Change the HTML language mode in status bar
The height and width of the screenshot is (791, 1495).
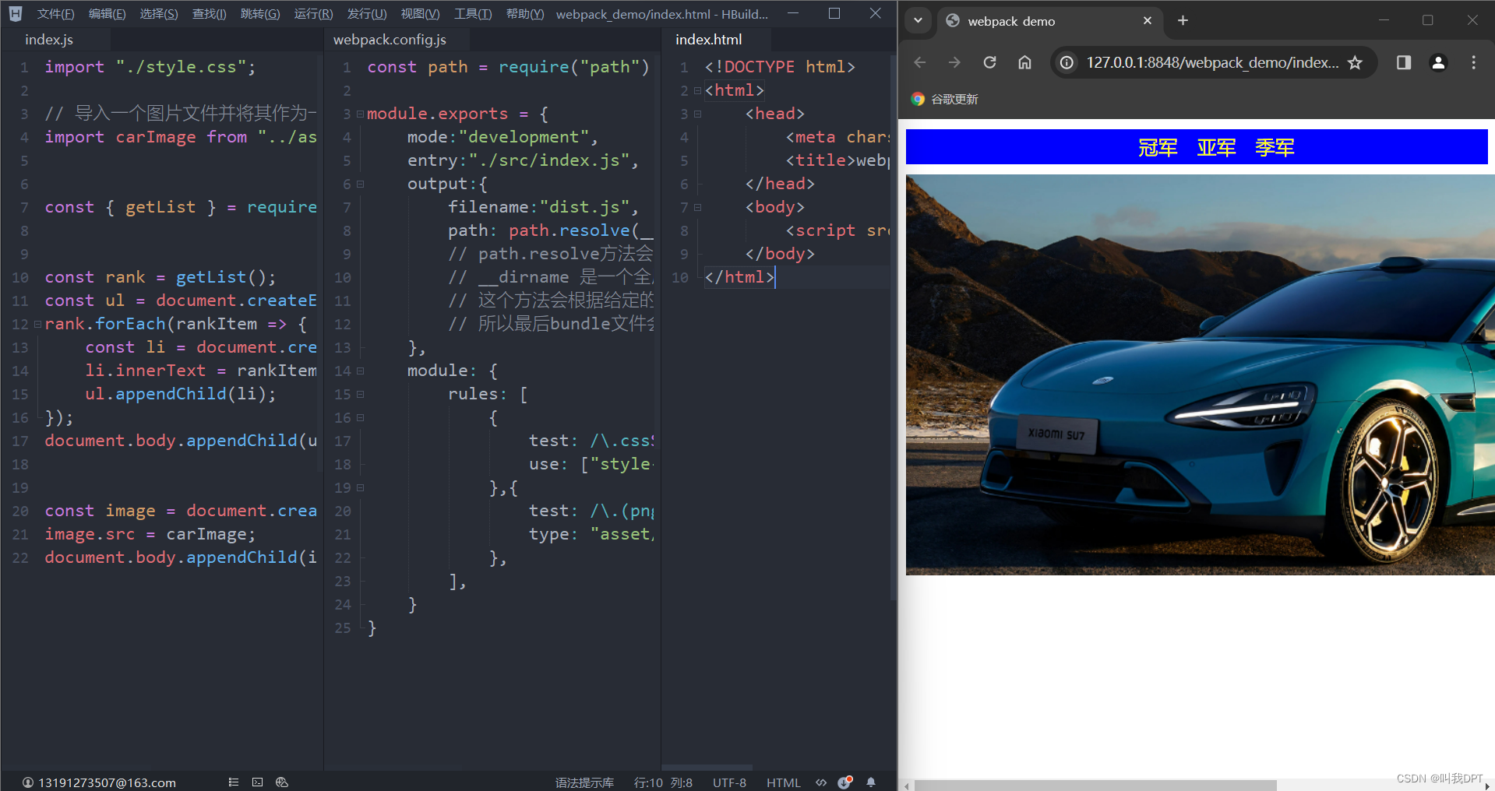coord(783,782)
